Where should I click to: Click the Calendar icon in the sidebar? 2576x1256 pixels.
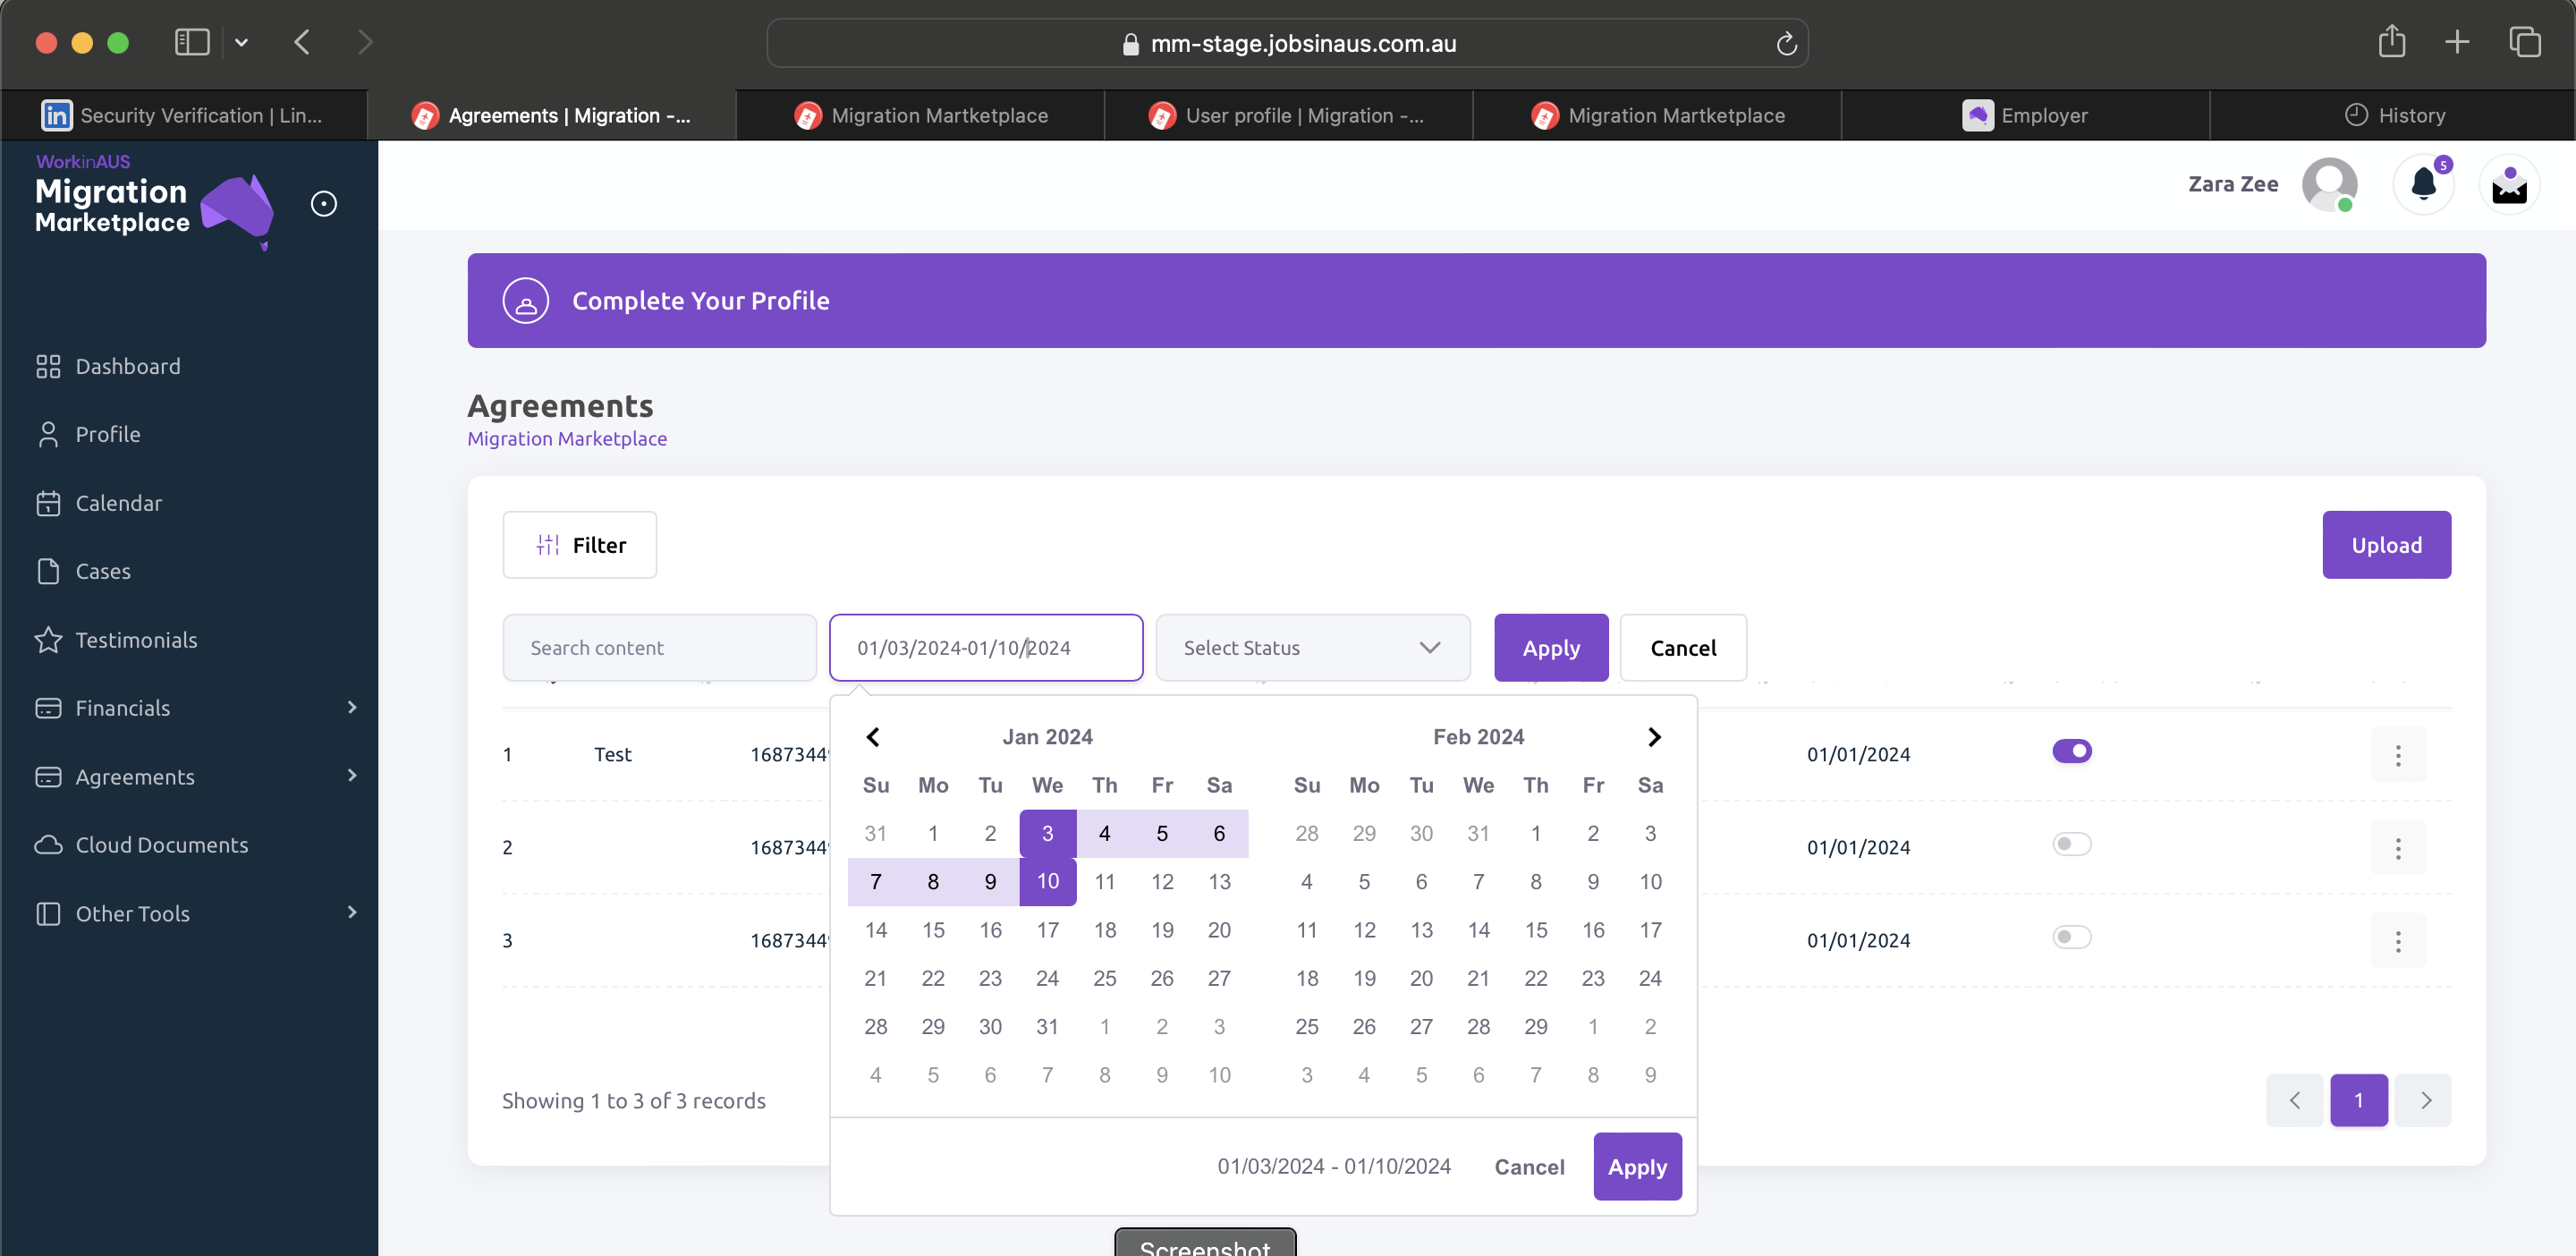tap(48, 503)
